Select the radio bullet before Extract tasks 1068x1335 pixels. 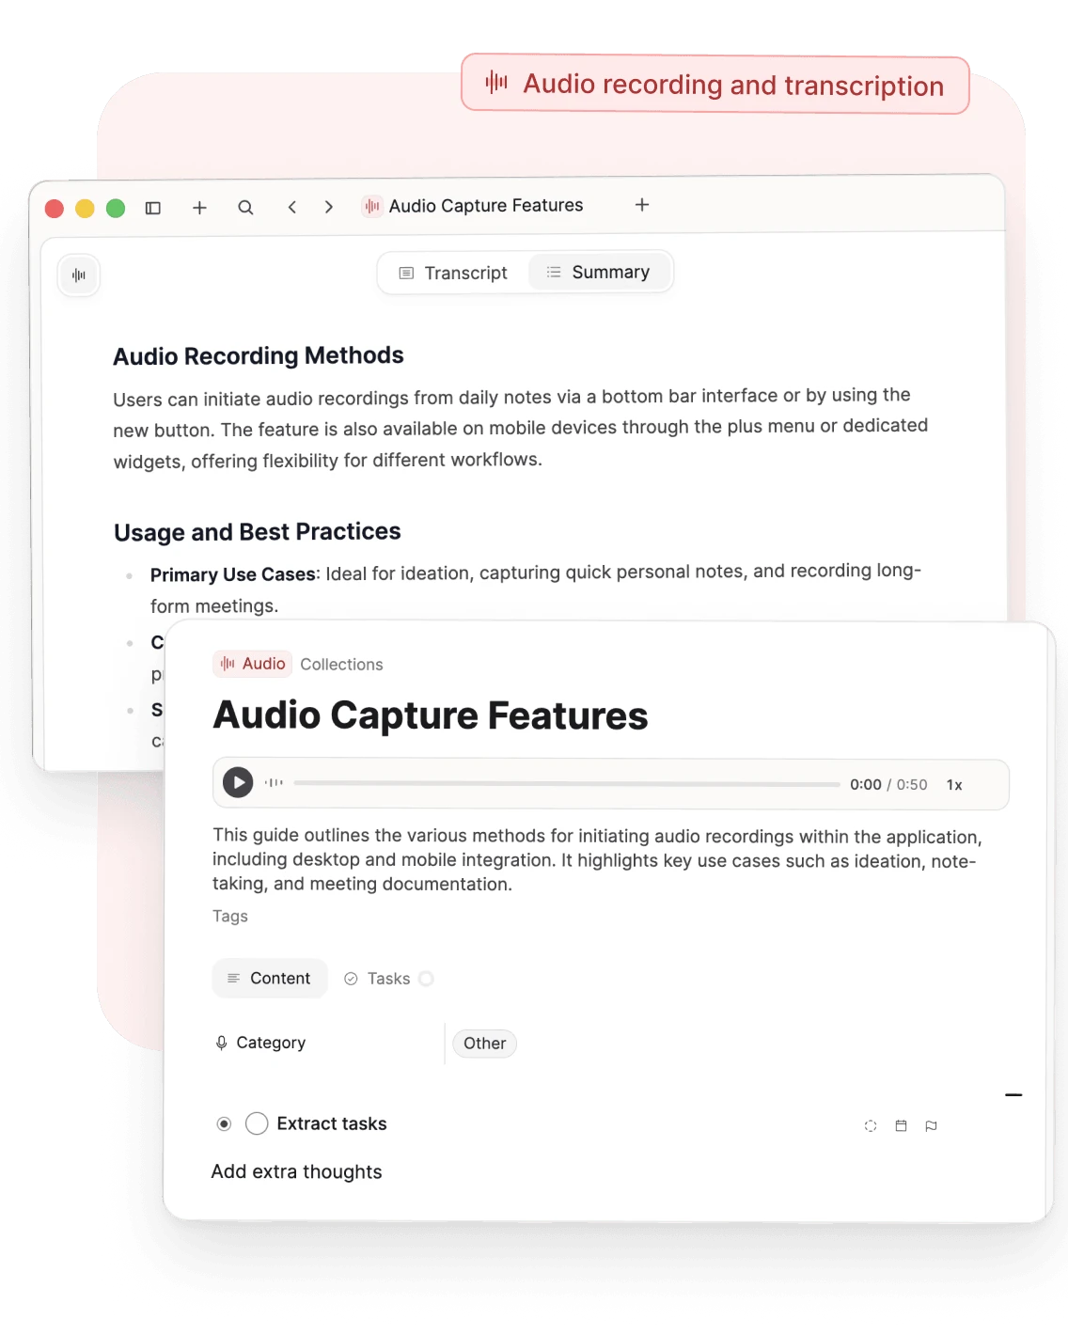pyautogui.click(x=224, y=1123)
